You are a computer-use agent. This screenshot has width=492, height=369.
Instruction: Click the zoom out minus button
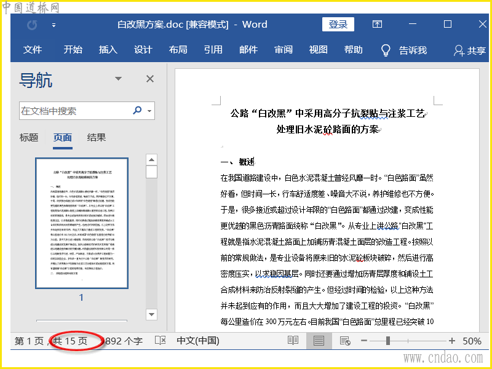[x=364, y=341]
